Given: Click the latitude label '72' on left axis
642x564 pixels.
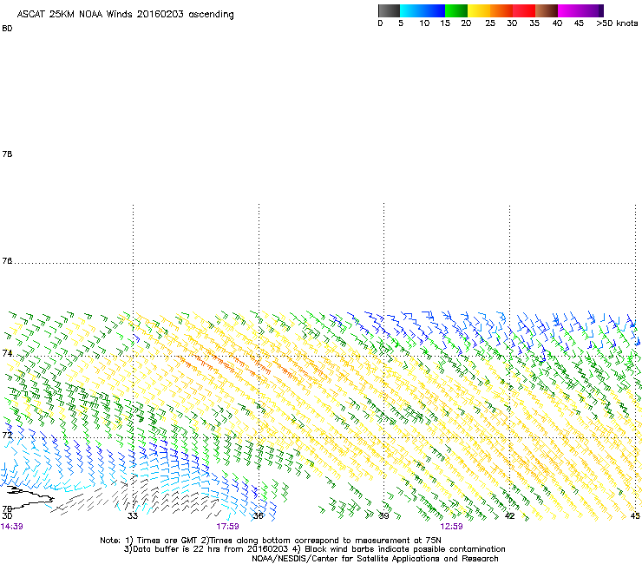Looking at the screenshot, I should click(x=7, y=435).
